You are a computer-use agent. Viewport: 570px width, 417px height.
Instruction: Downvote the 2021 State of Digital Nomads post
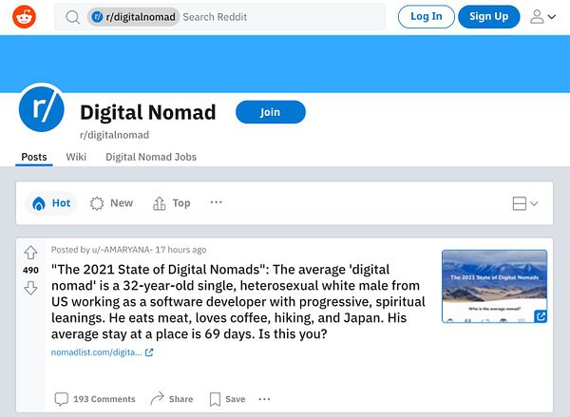pyautogui.click(x=31, y=288)
